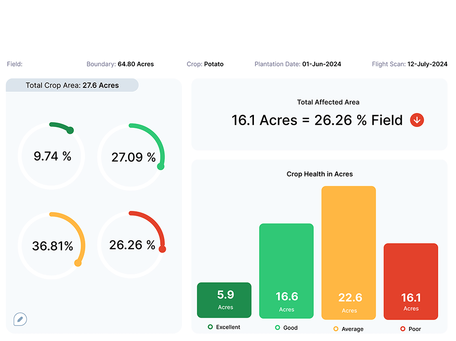Click the Poor legend circle marker

tap(403, 329)
